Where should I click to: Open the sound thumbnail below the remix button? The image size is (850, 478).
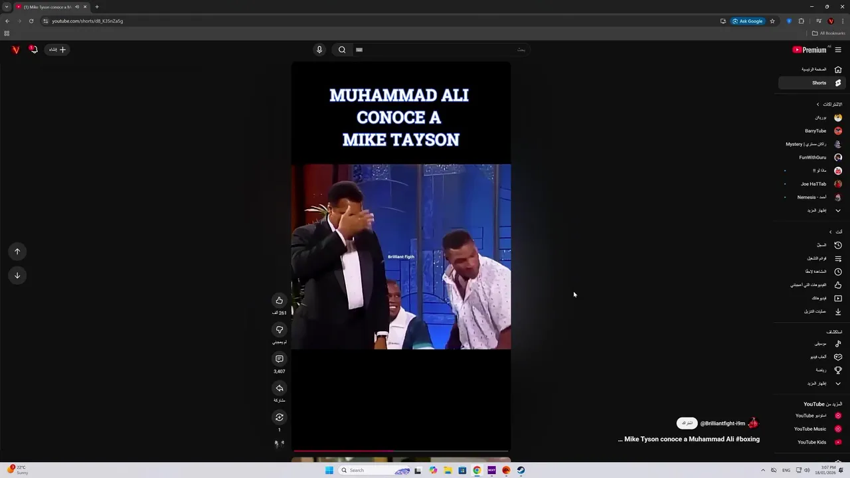click(280, 443)
